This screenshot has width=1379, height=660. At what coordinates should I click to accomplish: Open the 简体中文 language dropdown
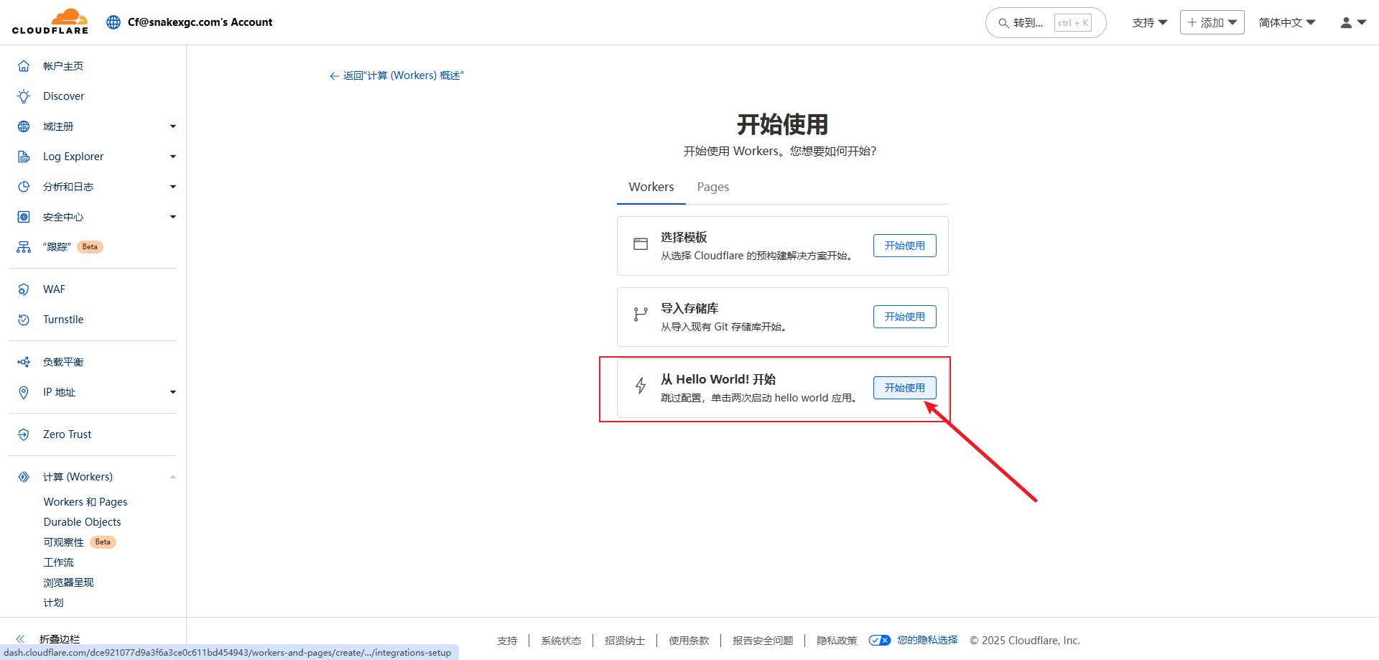click(x=1287, y=23)
